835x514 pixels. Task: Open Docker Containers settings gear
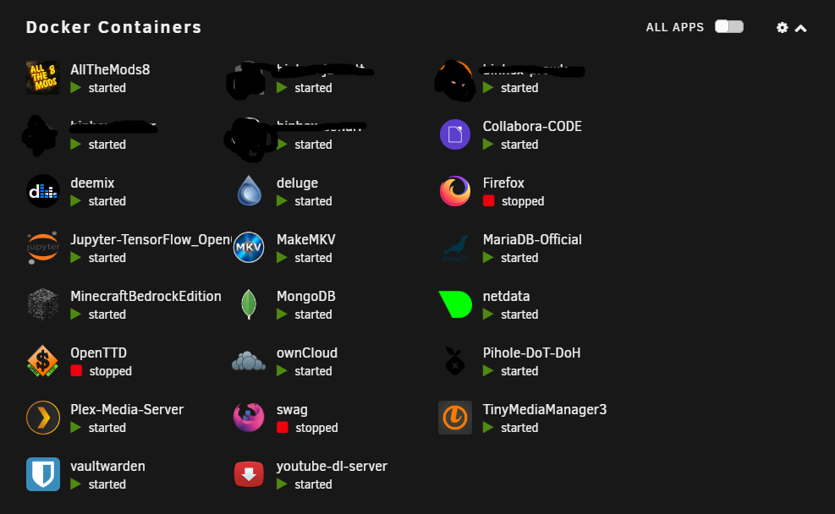point(782,28)
